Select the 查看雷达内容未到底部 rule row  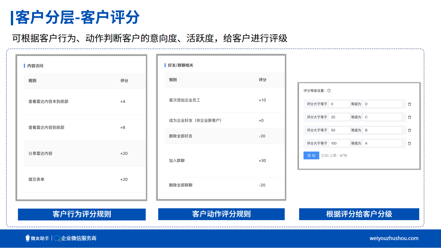pyautogui.click(x=85, y=102)
